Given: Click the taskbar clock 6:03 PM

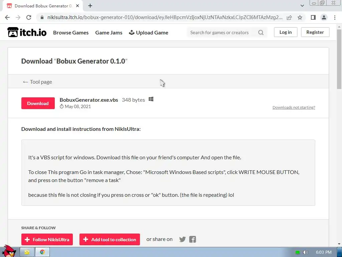Looking at the screenshot, I should [x=323, y=252].
